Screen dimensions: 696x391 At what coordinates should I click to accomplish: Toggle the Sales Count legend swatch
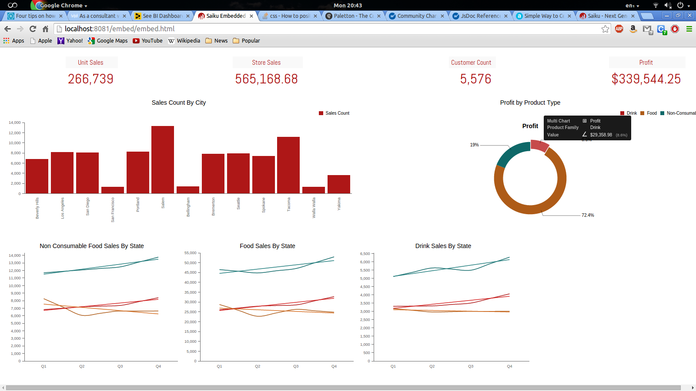(x=321, y=113)
